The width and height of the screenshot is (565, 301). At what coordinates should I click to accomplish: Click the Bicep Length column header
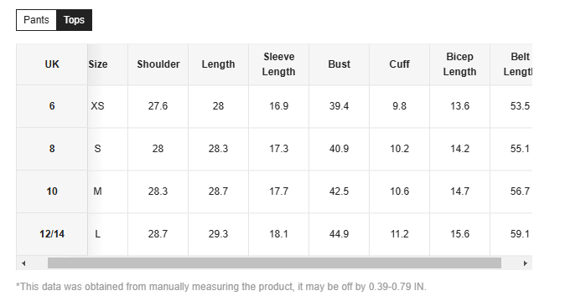click(x=459, y=64)
